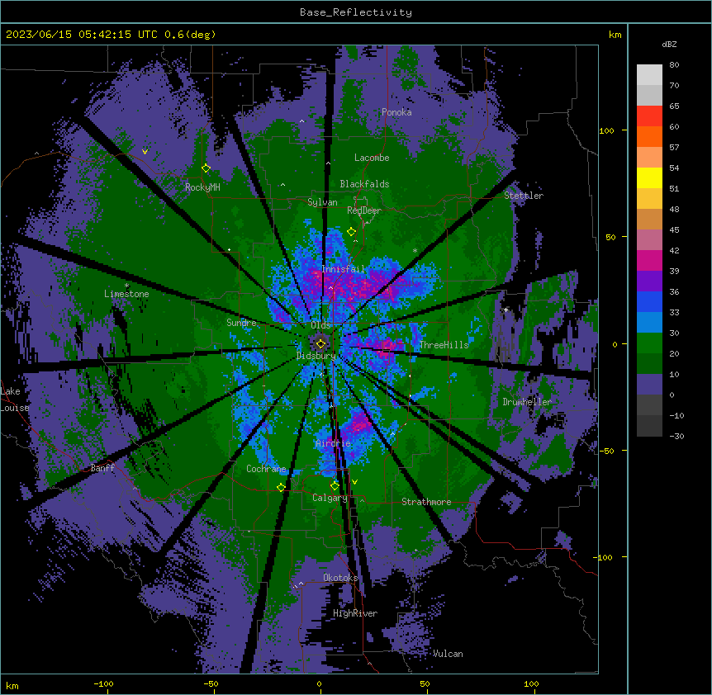
Task: Click the yellow diamond marker above RockyMH
Action: [x=206, y=168]
